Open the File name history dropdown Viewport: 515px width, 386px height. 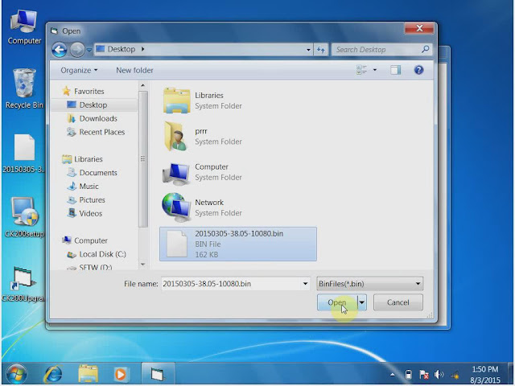(x=305, y=284)
